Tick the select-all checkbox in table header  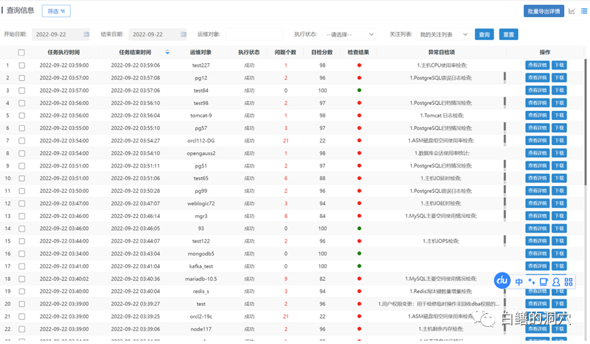tap(22, 52)
